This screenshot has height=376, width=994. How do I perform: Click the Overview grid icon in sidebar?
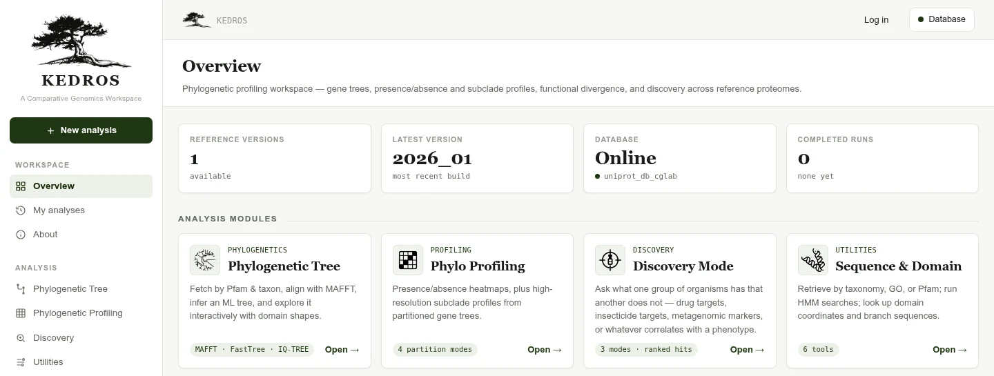pos(21,186)
